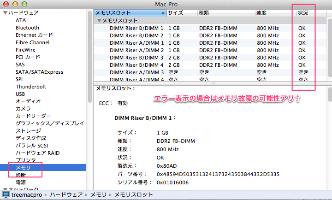The width and height of the screenshot is (332, 200).
Task: Open the PCI カード sidebar entry
Action: click(x=28, y=57)
